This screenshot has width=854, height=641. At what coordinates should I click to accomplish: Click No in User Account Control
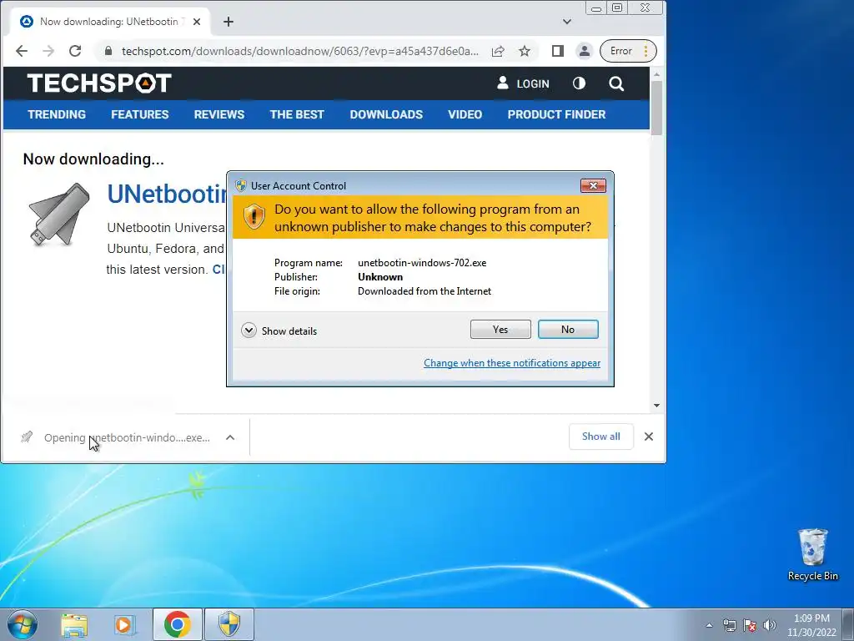click(568, 329)
